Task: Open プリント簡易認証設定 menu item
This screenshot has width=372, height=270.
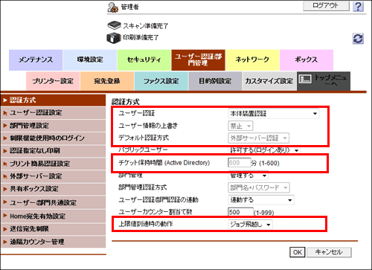Action: point(53,164)
